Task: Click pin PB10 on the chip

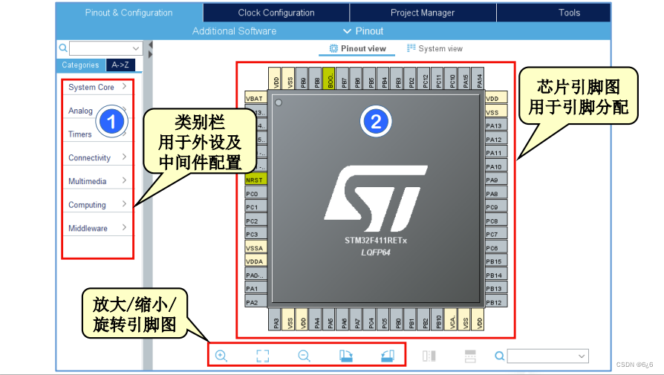Action: pyautogui.click(x=439, y=319)
